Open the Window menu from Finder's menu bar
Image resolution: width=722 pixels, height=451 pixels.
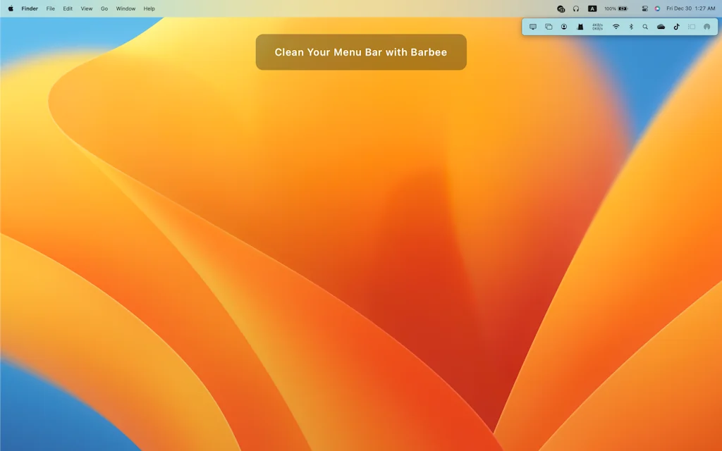click(x=126, y=8)
